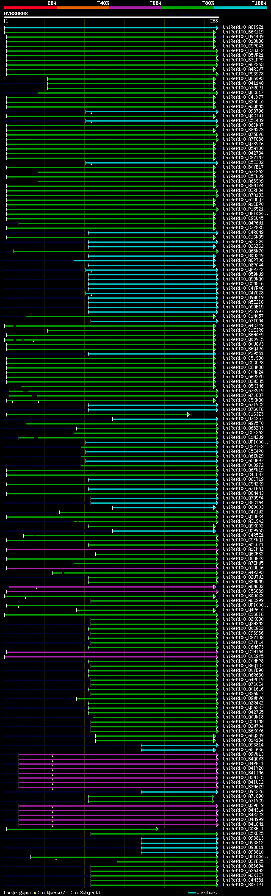Click the Large gaps legend text

click(x=52, y=893)
